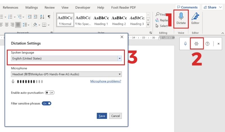Click the Sort A-Z icon
This screenshot has height=132, width=225.
pos(42,17)
